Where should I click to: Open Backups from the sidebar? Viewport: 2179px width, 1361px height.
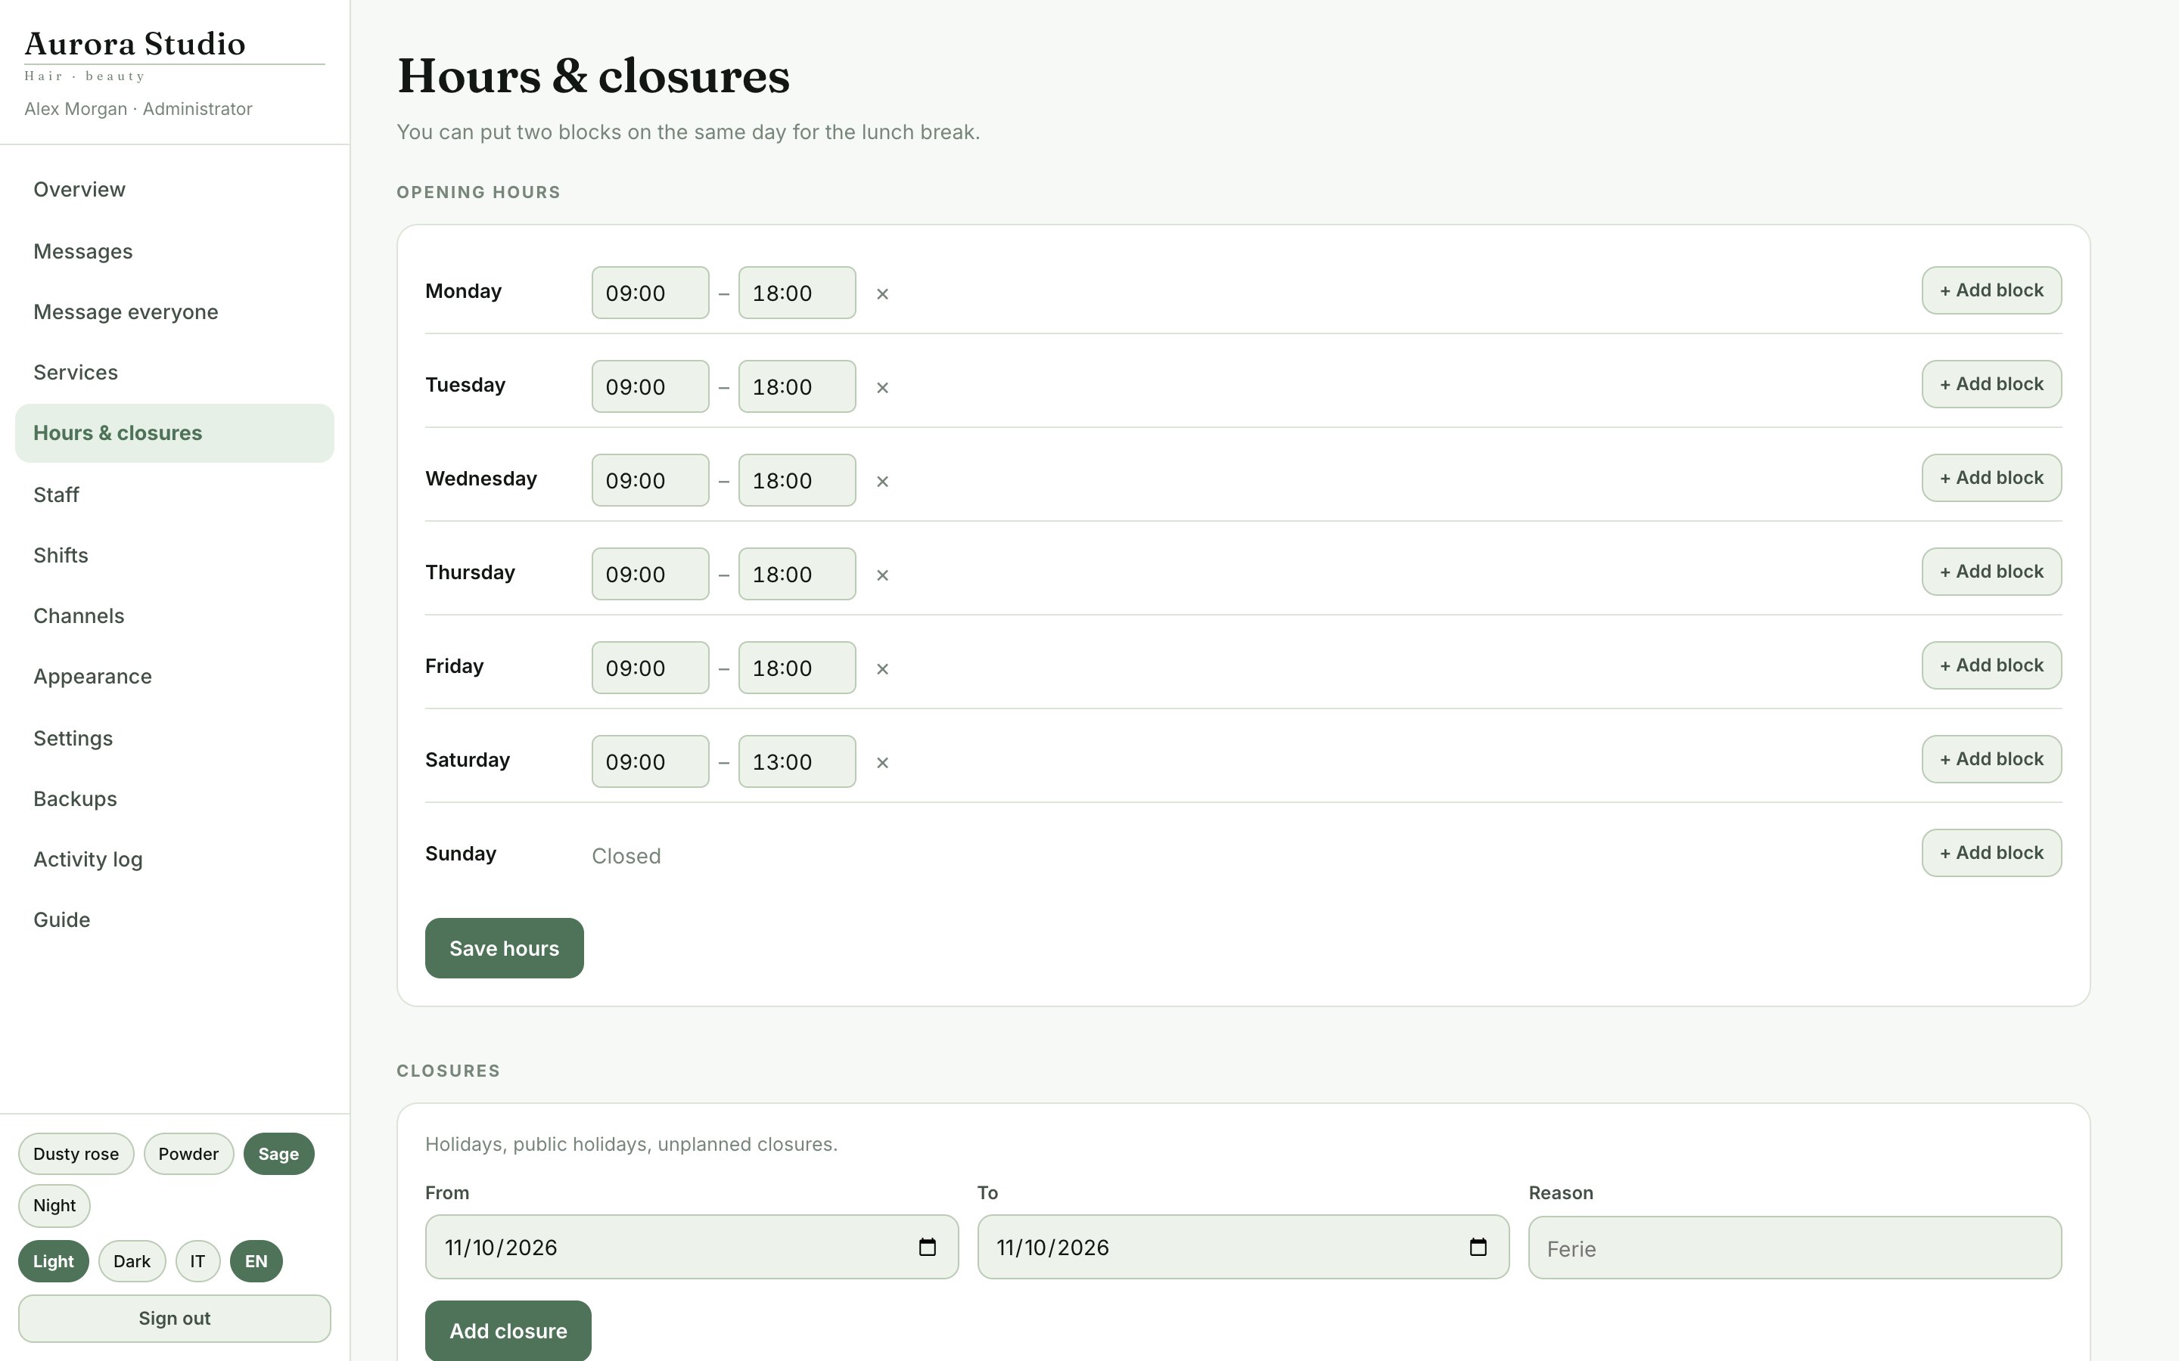click(175, 799)
